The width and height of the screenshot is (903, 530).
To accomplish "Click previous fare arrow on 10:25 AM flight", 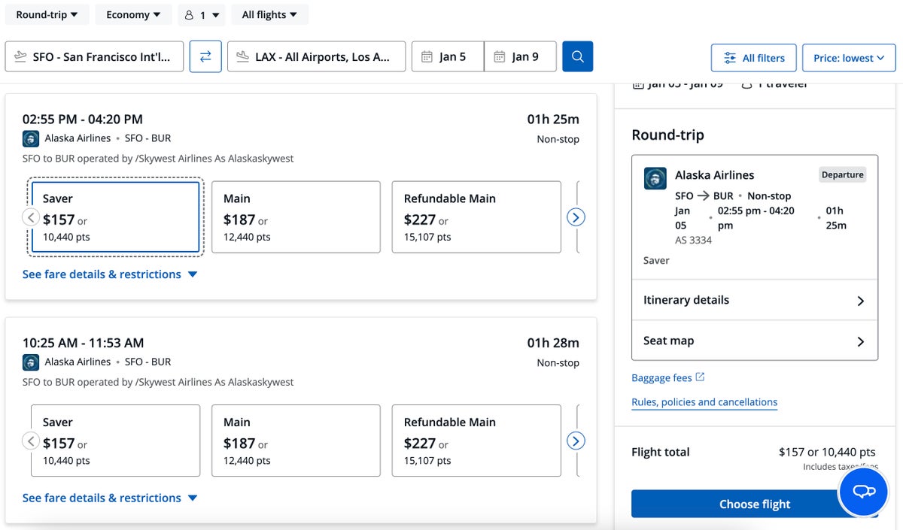I will click(x=31, y=441).
